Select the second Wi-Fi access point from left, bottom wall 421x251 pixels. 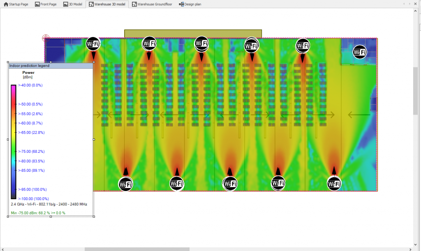[177, 183]
